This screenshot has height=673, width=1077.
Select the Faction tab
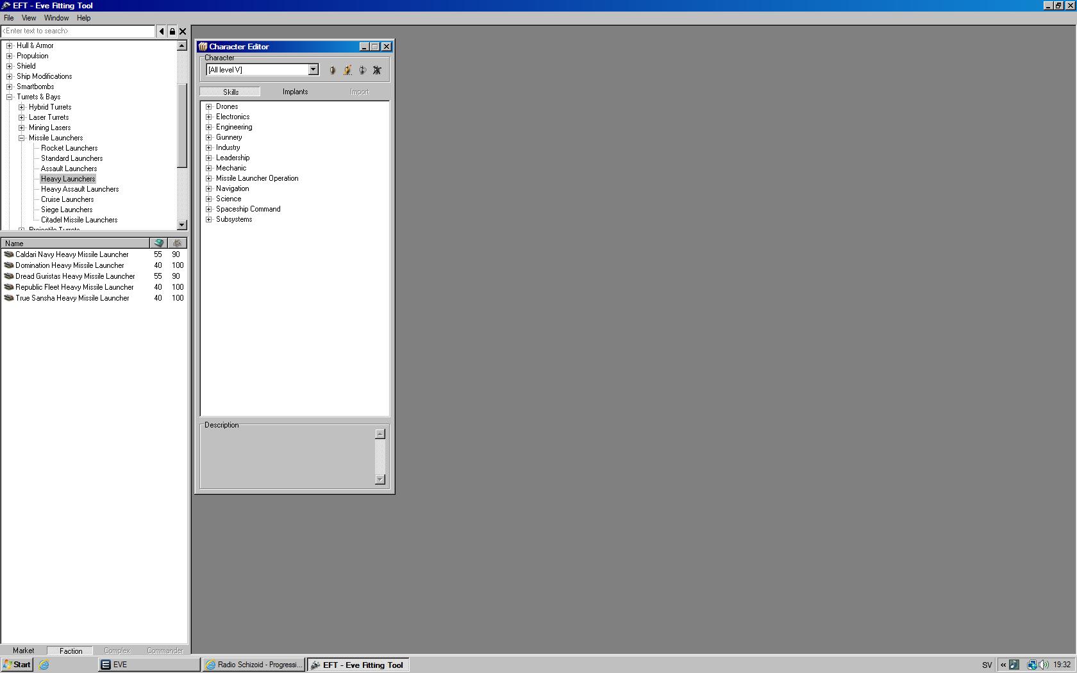click(x=71, y=651)
